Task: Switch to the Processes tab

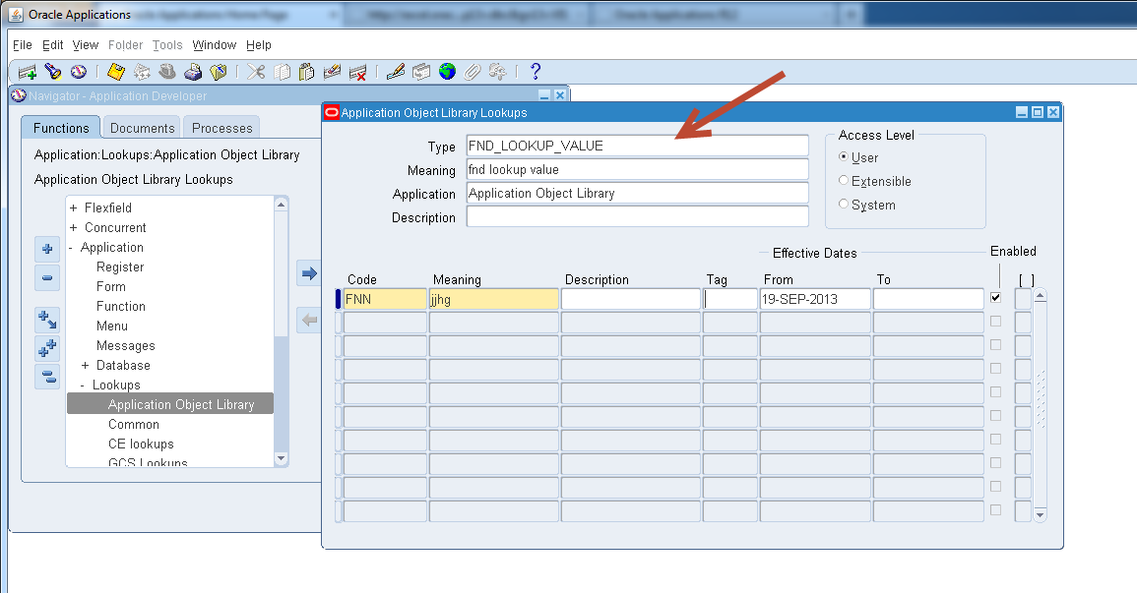Action: [221, 128]
